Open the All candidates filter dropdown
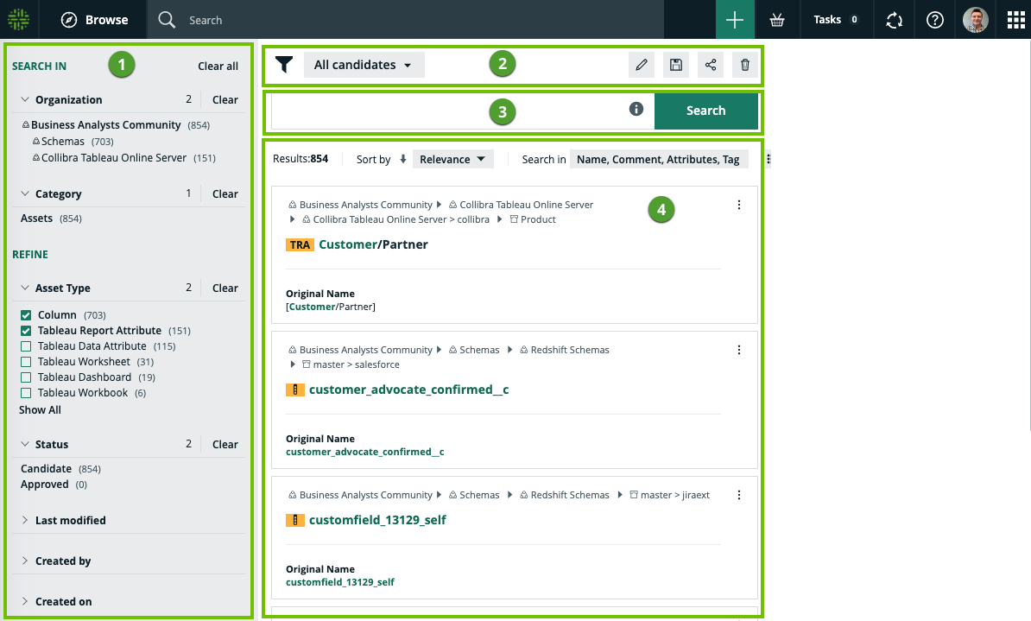The height and width of the screenshot is (621, 1031). click(364, 65)
